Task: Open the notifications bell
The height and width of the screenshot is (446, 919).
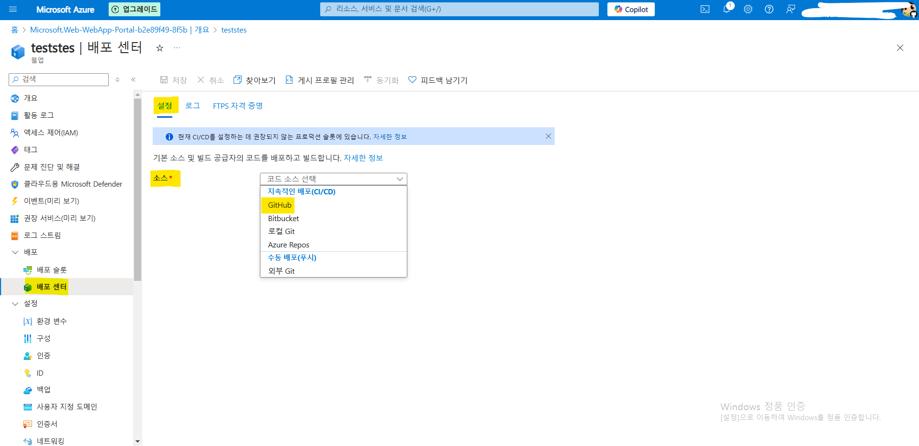Action: click(727, 9)
